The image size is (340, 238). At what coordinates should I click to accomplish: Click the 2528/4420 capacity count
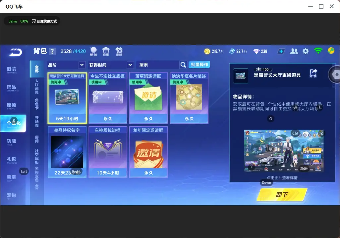click(73, 51)
